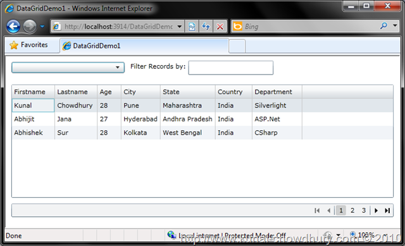The width and height of the screenshot is (405, 246).
Task: Open Favorites button with star
Action: point(29,45)
